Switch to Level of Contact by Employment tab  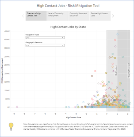coord(57,16)
